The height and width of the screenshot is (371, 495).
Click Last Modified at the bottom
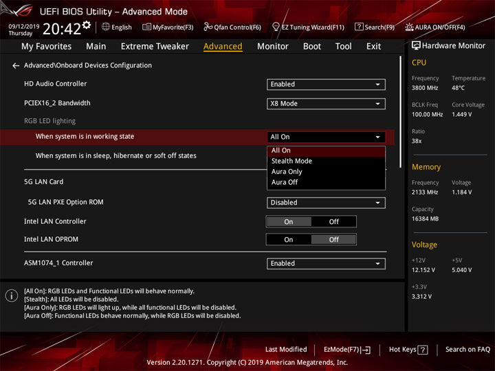(286, 350)
